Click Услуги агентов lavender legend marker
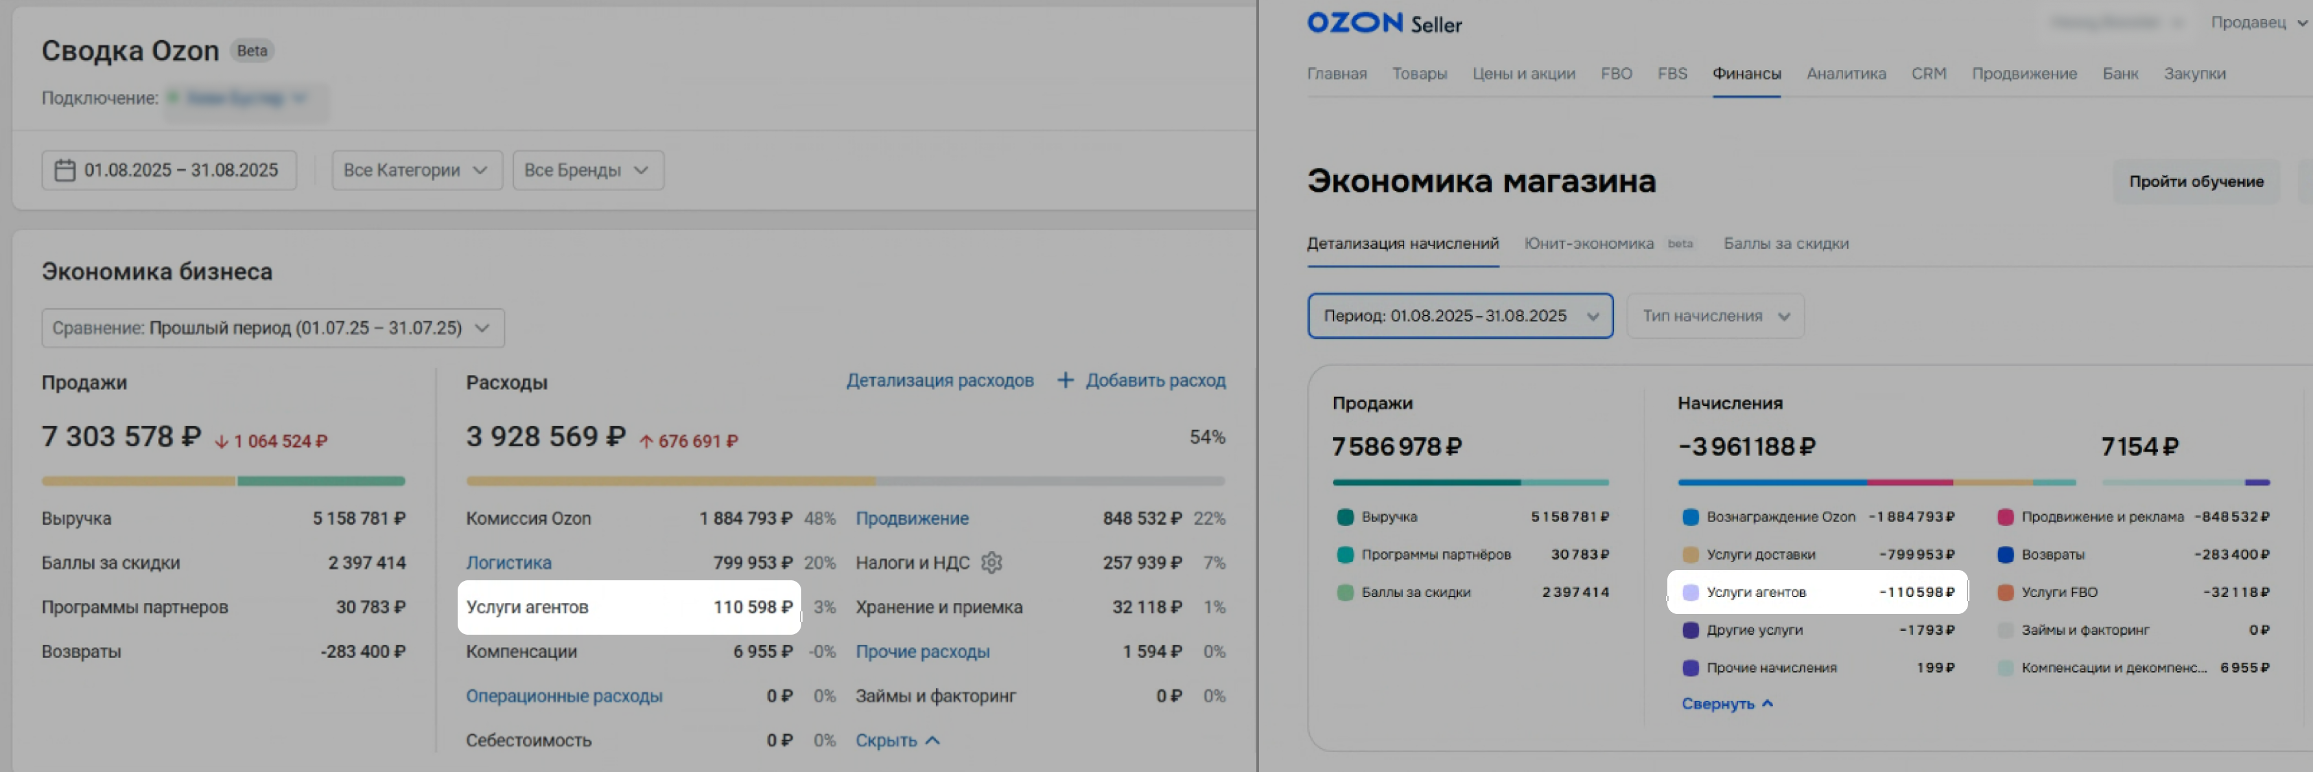The width and height of the screenshot is (2313, 772). tap(1690, 593)
